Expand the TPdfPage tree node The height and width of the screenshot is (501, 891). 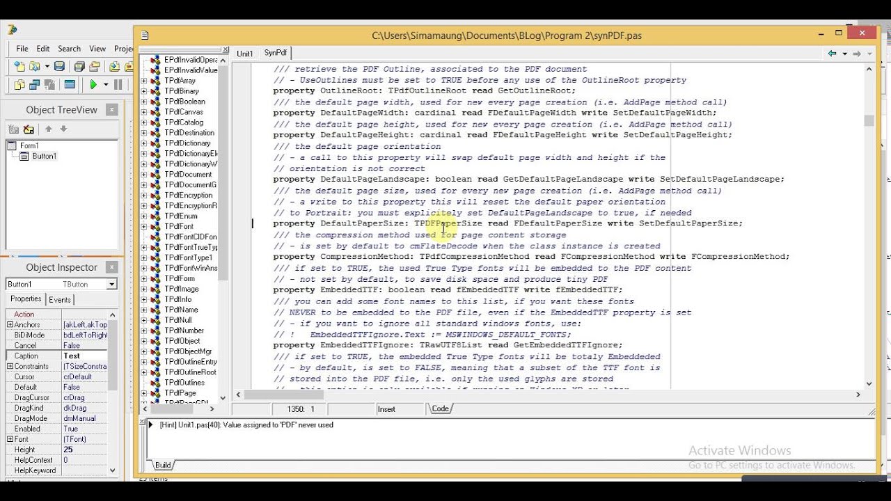coord(144,393)
